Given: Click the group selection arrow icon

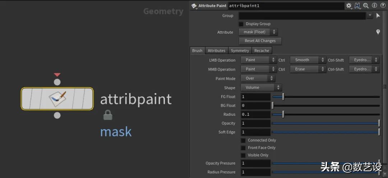Looking at the screenshot, I should click(378, 16).
